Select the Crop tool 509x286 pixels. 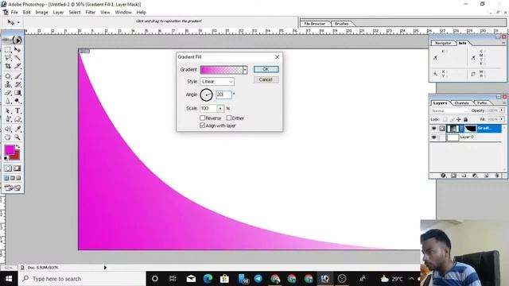click(x=8, y=66)
